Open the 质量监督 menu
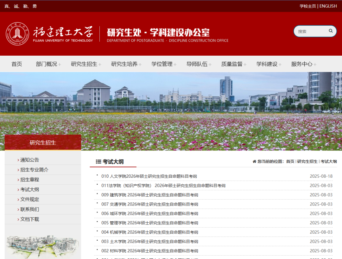The width and height of the screenshot is (342, 259). [232, 64]
